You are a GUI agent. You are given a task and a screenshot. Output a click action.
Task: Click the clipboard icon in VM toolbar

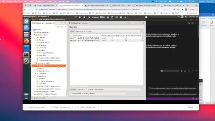coord(112,17)
